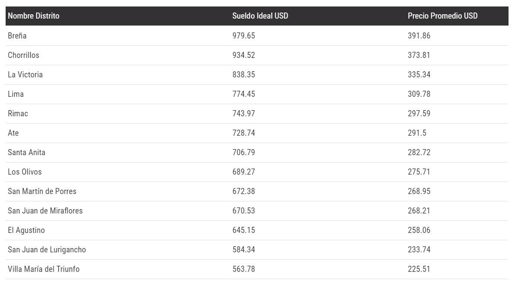Sort by Sueldo Ideal USD header
The image size is (515, 296).
[x=260, y=16]
